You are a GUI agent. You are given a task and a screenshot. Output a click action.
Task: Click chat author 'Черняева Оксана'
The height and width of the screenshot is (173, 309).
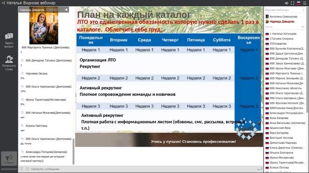pos(37,74)
